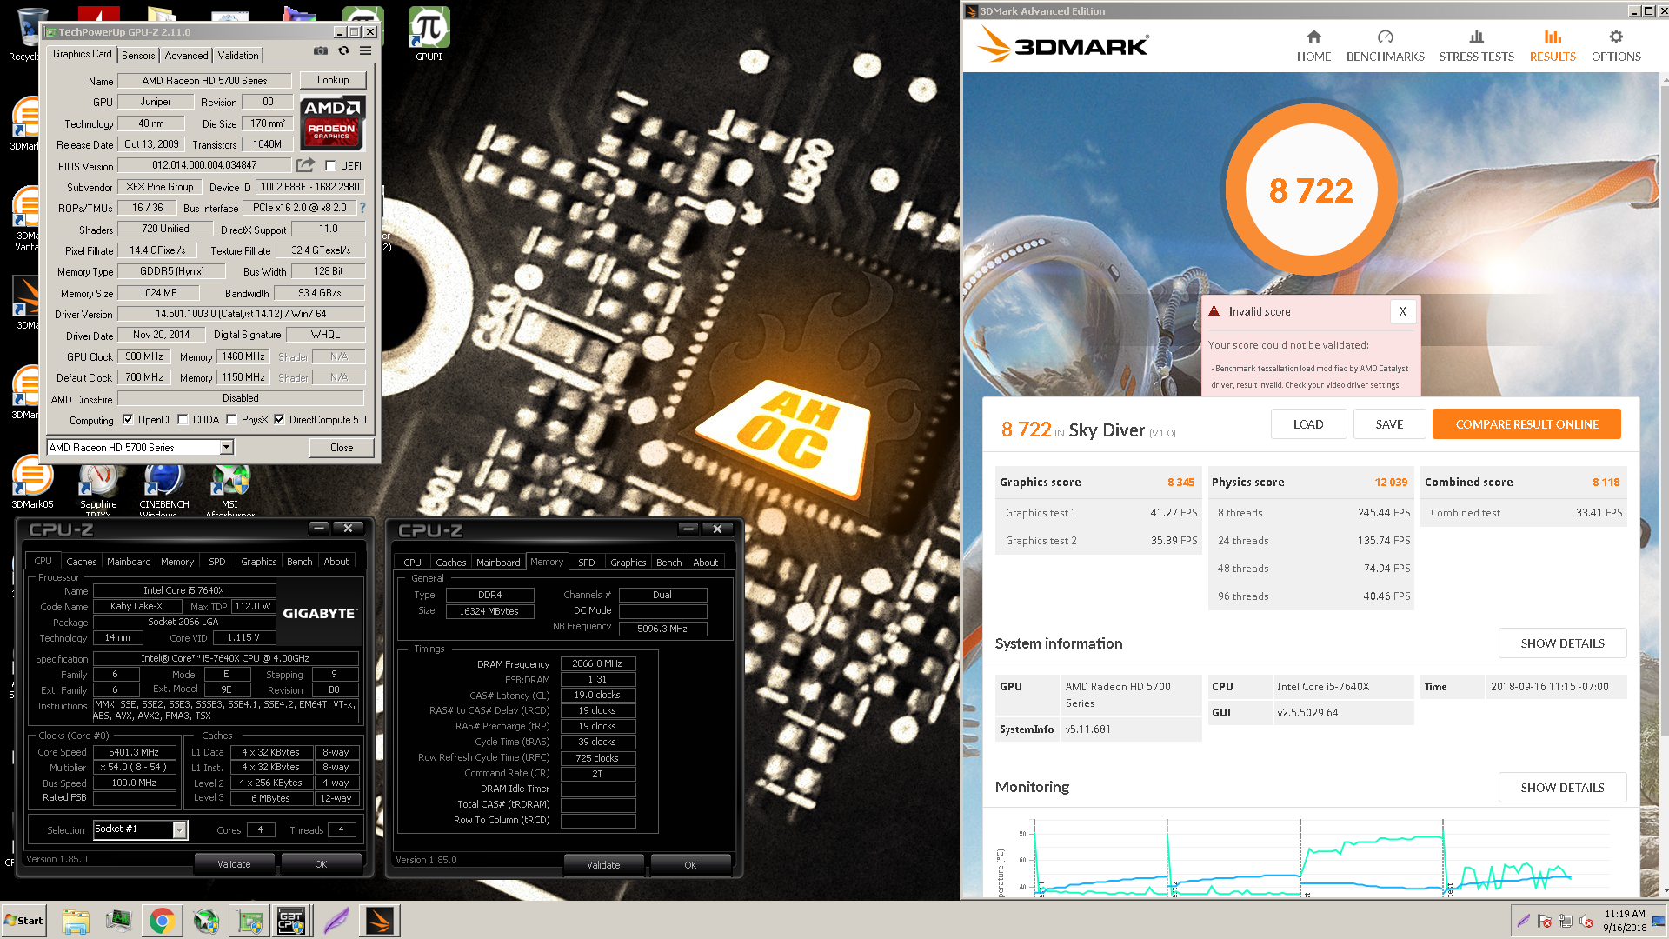Open the RESULTS section in 3DMark
Screen dimensions: 1669x939
(1553, 46)
